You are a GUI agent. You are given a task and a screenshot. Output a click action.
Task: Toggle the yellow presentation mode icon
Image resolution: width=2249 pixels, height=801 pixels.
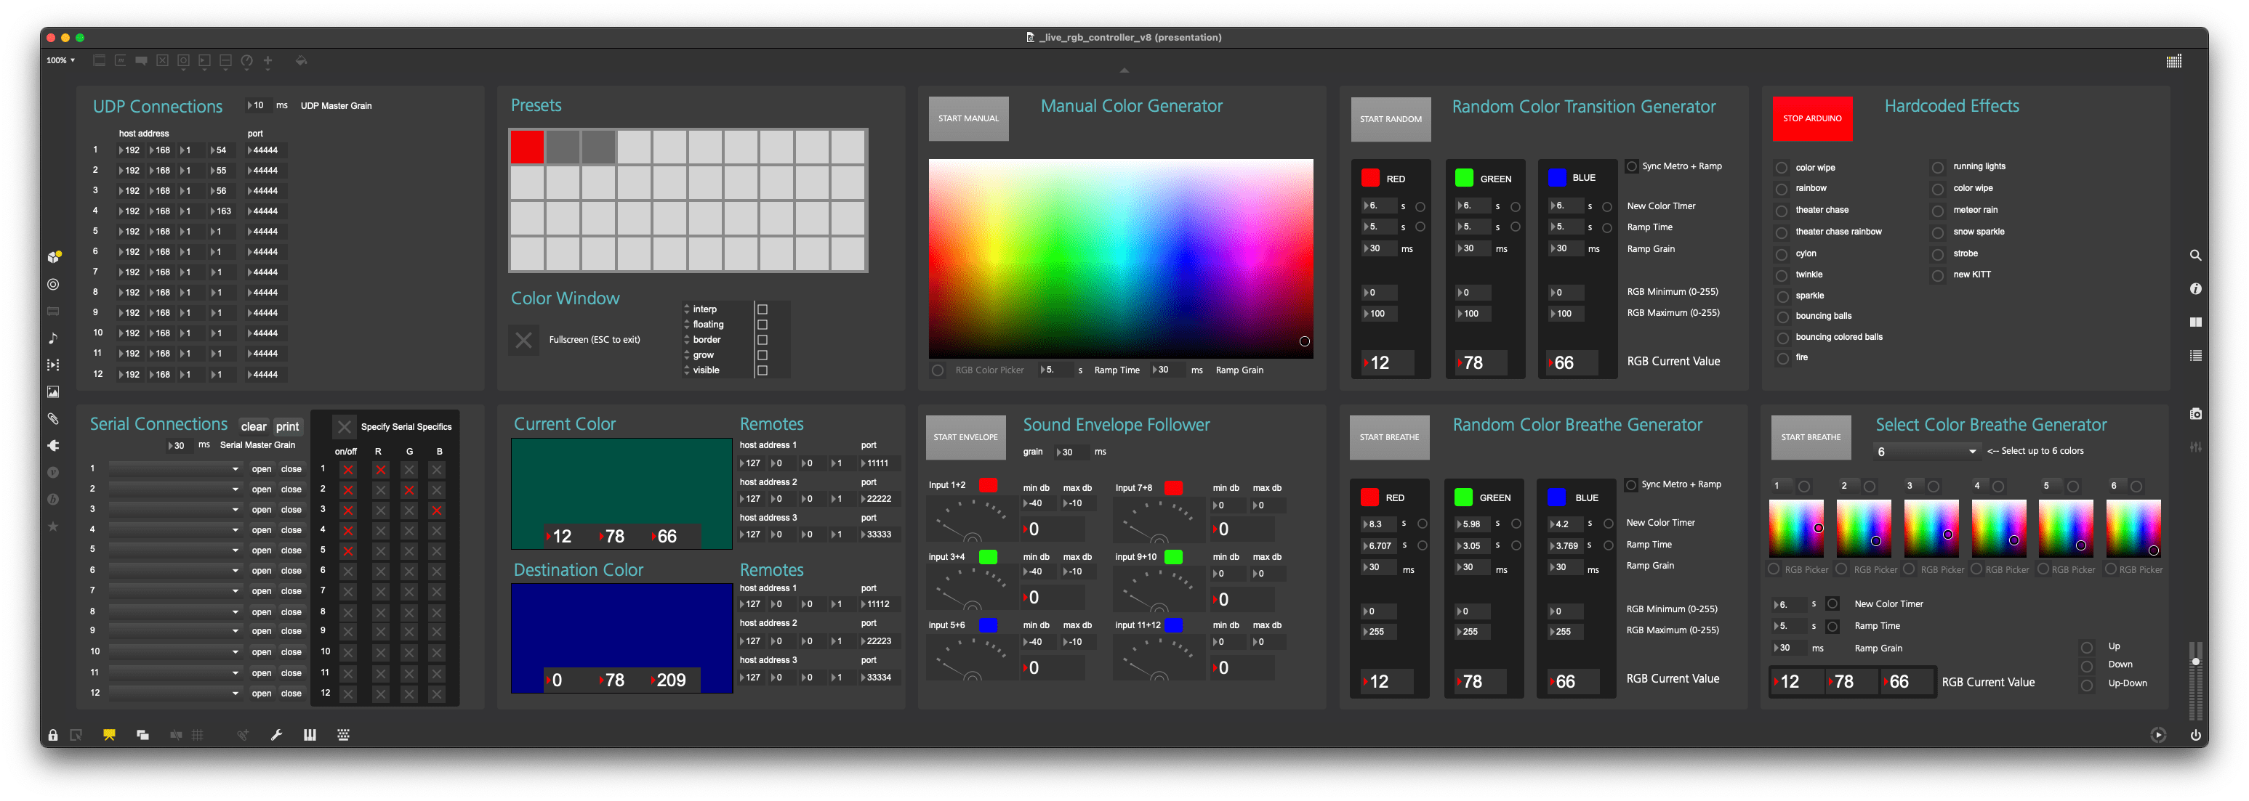(x=109, y=735)
